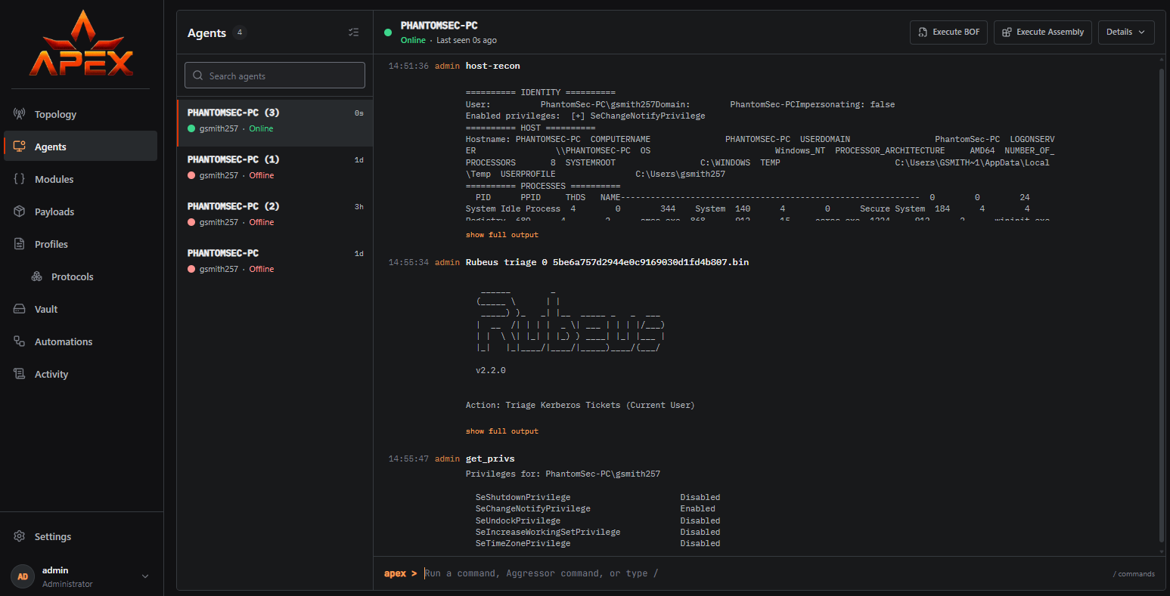
Task: Open the Payloads section
Action: pos(81,212)
